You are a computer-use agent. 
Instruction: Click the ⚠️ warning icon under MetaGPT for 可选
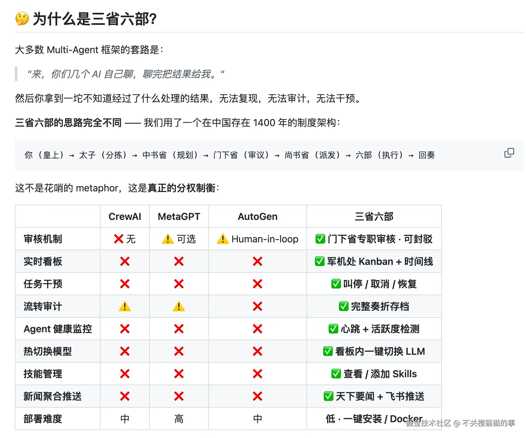coord(167,239)
